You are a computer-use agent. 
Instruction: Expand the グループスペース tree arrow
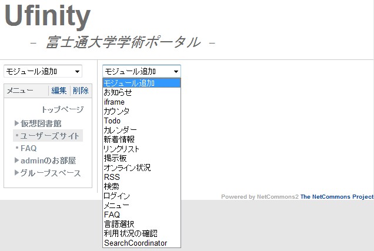pyautogui.click(x=16, y=173)
